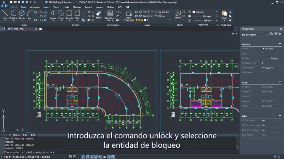Viewport: 284px width, 159px height.
Task: Toggle object snap in status bar
Action: (x=87, y=157)
